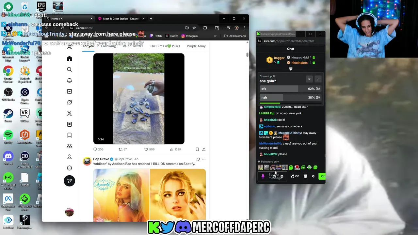Open the more options menu on the Pop Crave post

[x=204, y=159]
